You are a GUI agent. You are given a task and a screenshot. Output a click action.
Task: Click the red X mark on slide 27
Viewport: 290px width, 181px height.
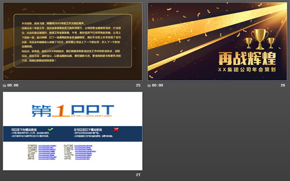pos(116,130)
